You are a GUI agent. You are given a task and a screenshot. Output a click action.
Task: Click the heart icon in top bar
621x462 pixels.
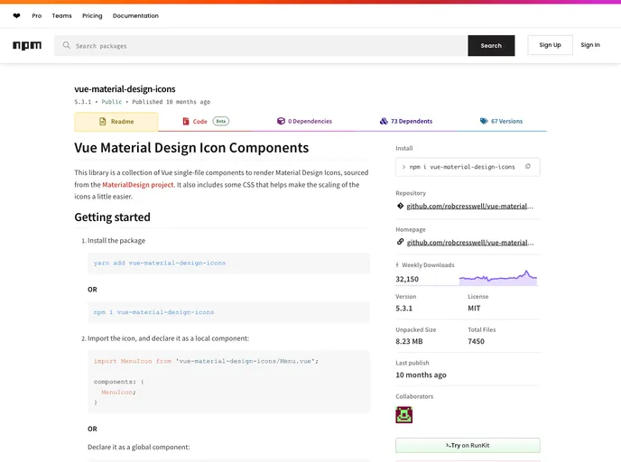click(x=16, y=16)
